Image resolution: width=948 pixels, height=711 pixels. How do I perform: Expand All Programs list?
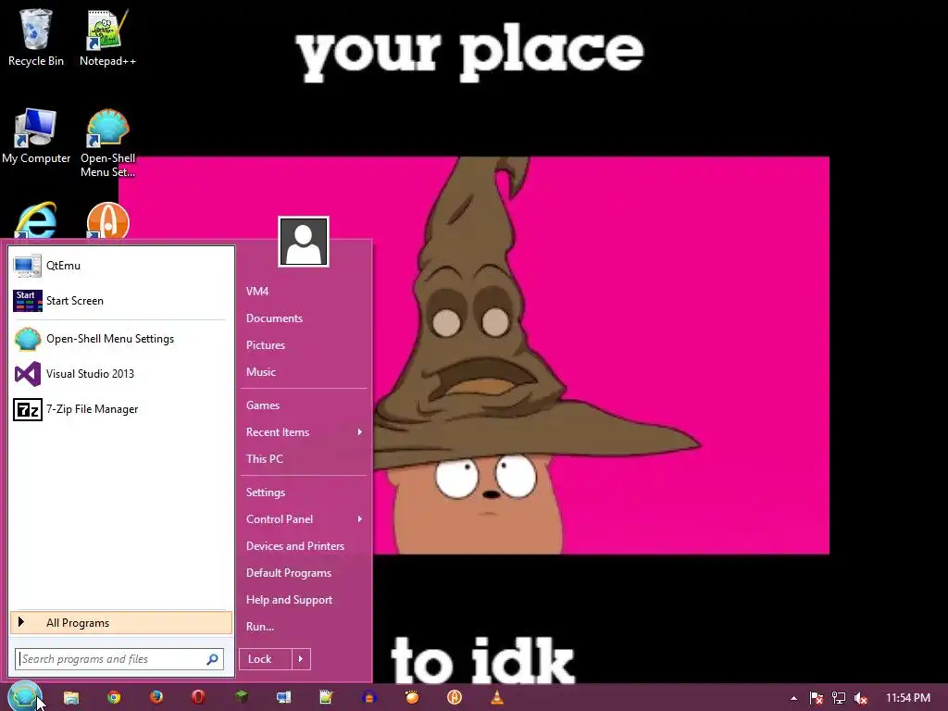121,623
